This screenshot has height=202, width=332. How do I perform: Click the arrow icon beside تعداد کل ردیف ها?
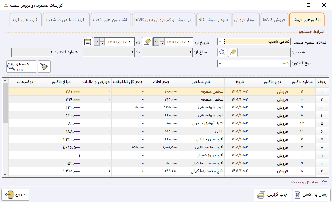click(x=324, y=182)
